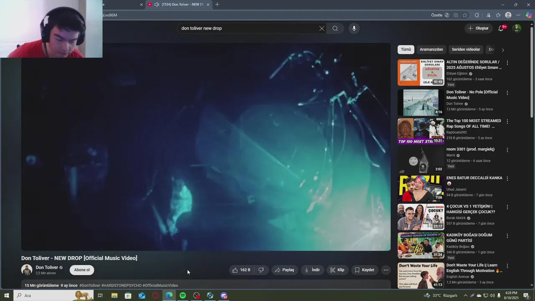
Task: Show hidden system tray icons
Action: tap(466, 296)
